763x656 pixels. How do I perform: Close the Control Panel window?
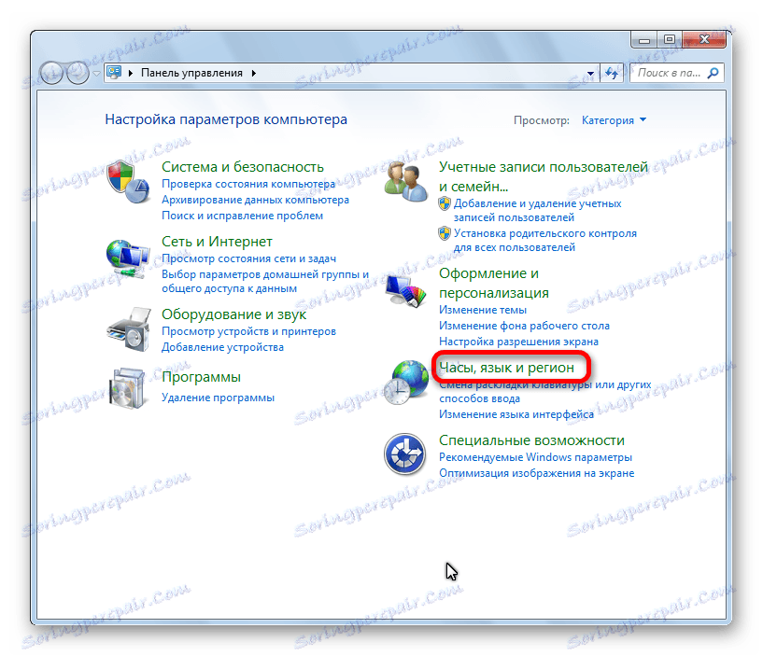(x=704, y=39)
